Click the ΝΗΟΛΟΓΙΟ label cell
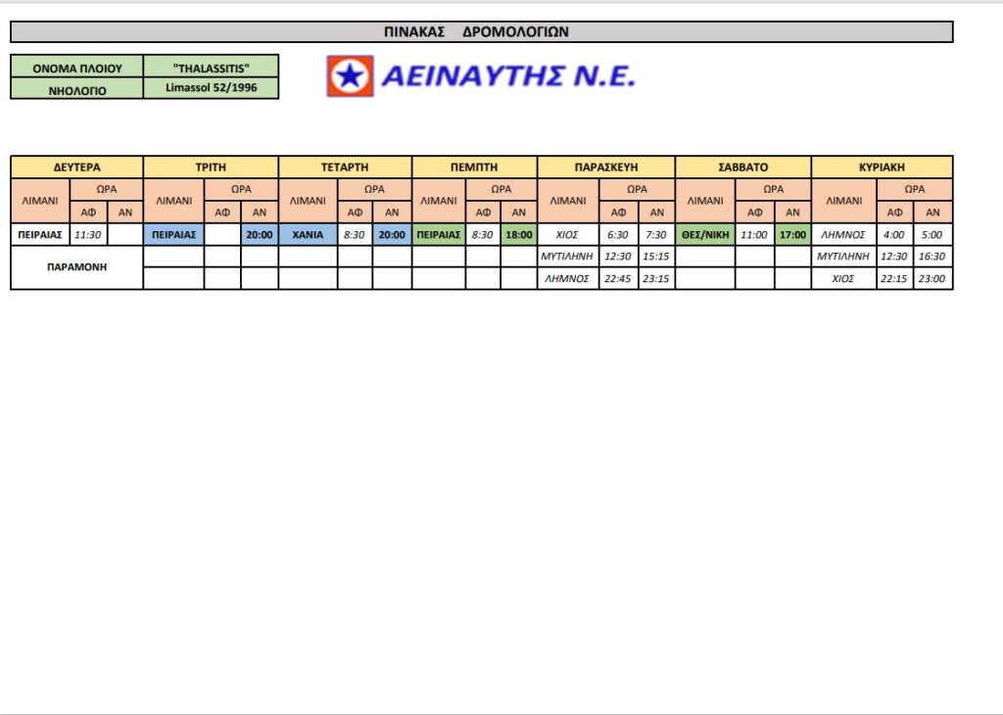Image resolution: width=1003 pixels, height=715 pixels. coord(76,89)
